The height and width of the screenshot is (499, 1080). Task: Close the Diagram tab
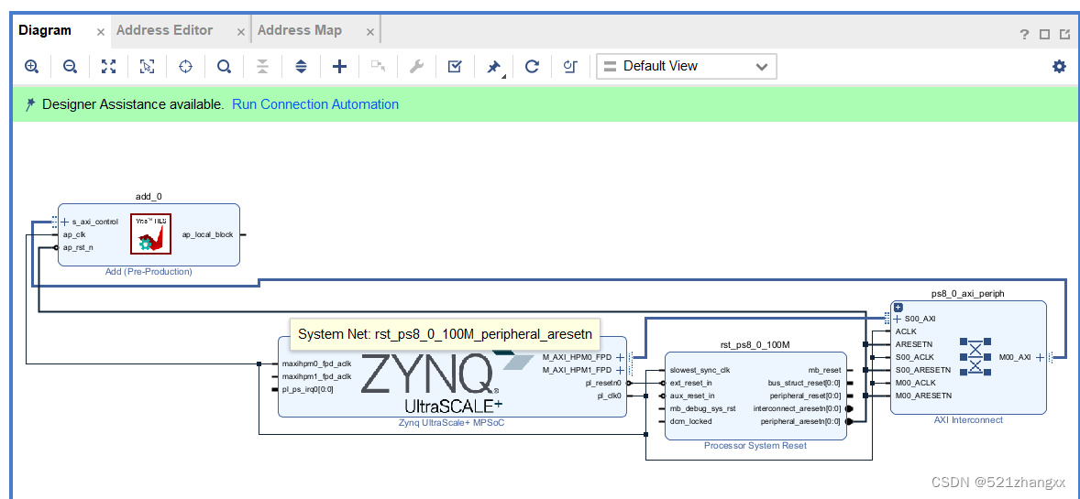point(101,32)
